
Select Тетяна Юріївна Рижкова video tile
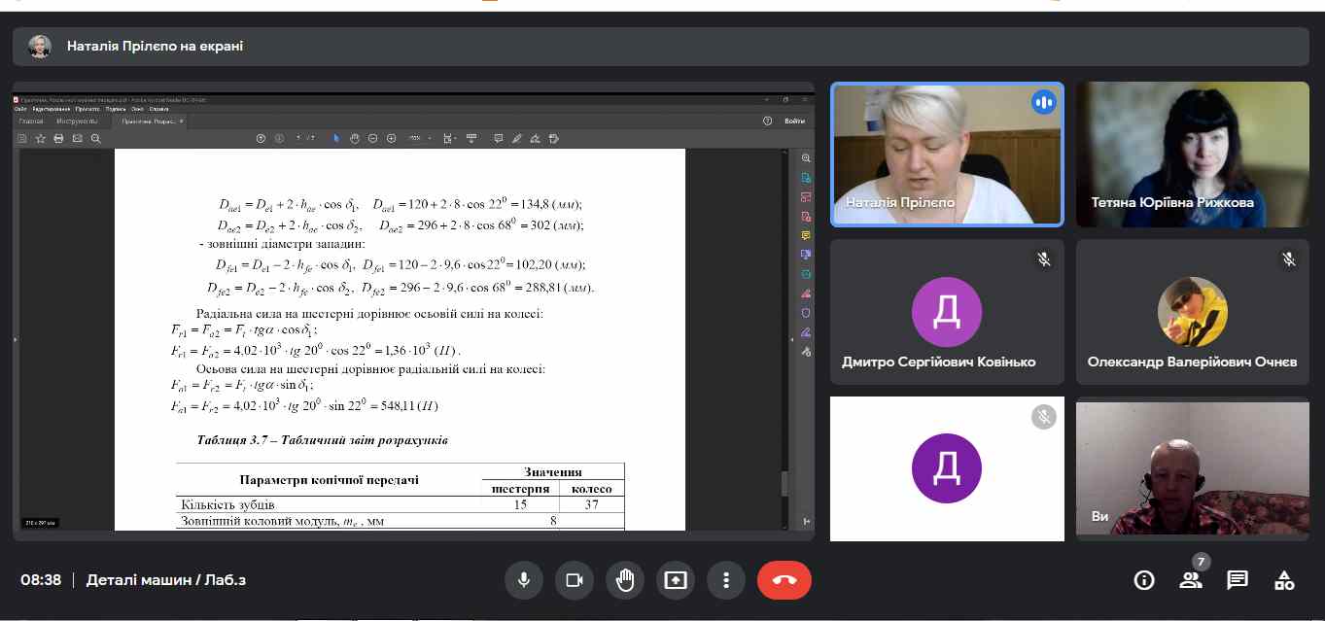point(1193,155)
